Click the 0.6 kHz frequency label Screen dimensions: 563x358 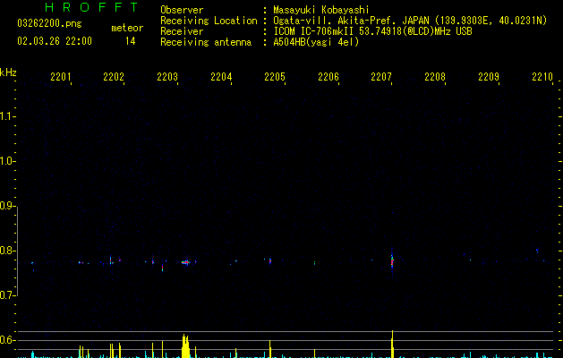point(7,340)
